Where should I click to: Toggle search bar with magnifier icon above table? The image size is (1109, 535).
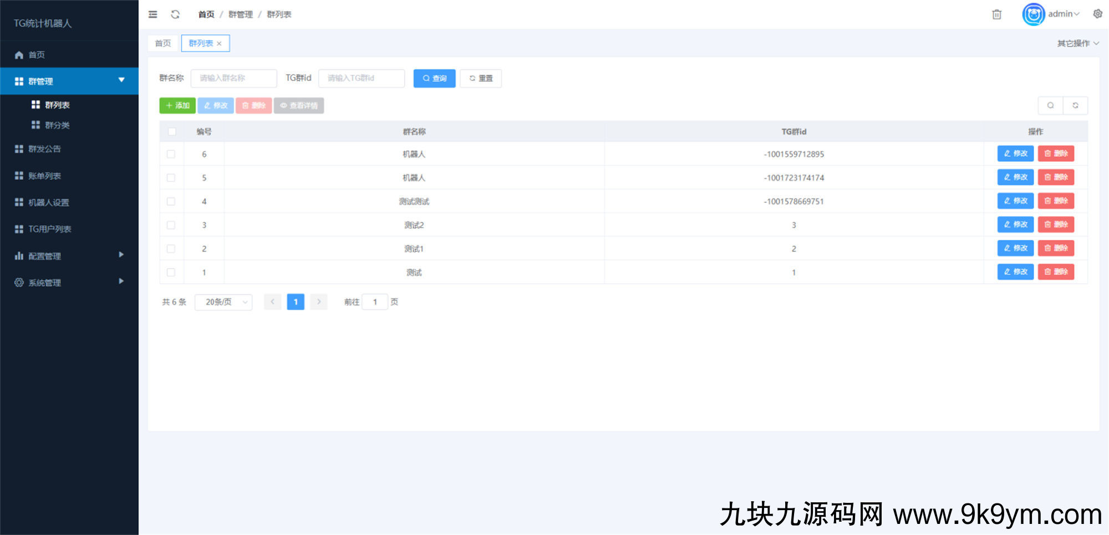[1050, 105]
